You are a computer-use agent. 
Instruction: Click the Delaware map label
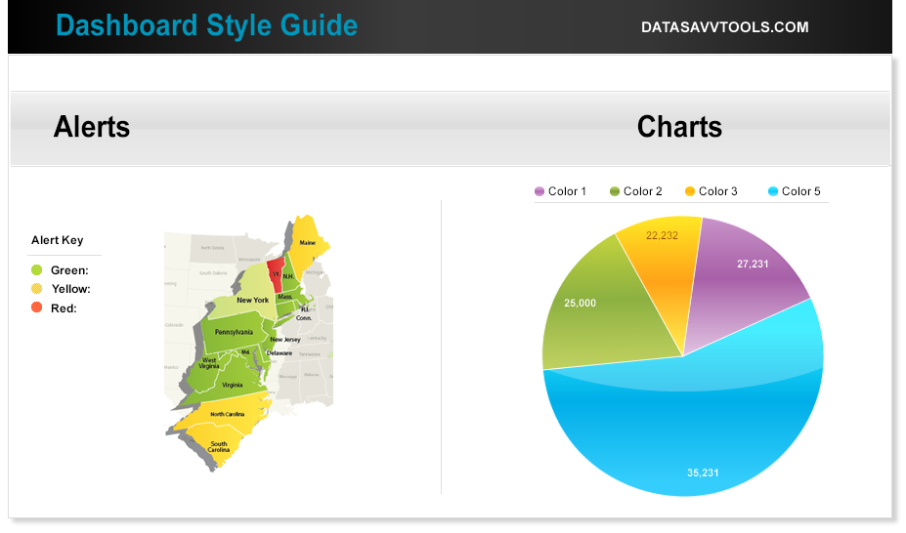[280, 353]
